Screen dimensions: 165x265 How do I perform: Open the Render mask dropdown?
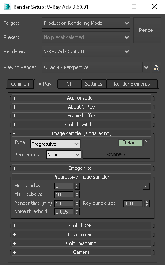pyautogui.click(x=63, y=155)
